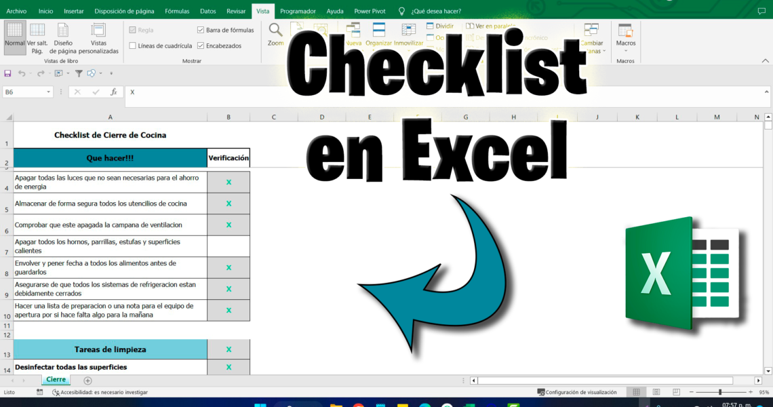Open the Name Box dropdown arrow

pyautogui.click(x=48, y=92)
